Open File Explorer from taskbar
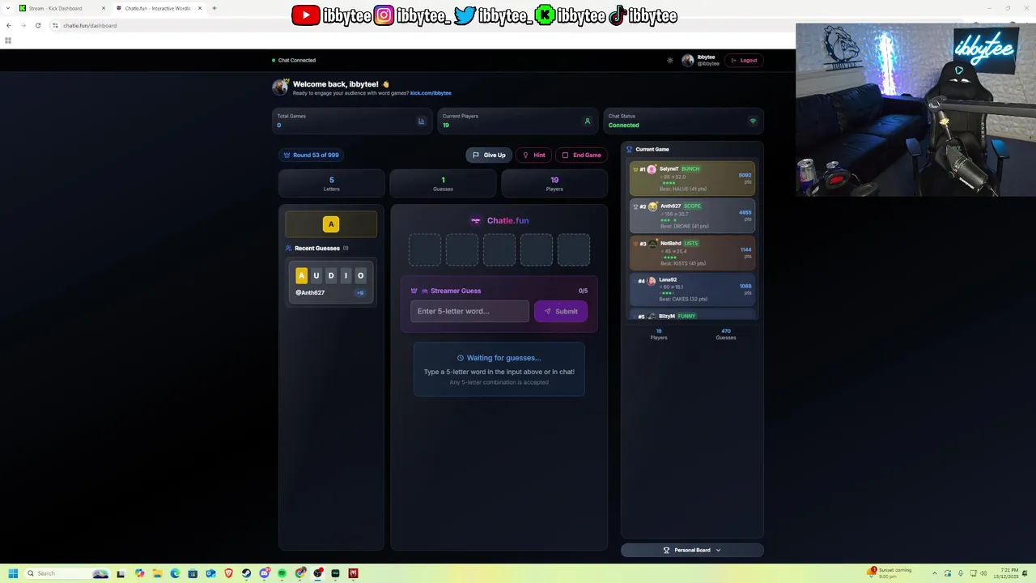 tap(157, 573)
